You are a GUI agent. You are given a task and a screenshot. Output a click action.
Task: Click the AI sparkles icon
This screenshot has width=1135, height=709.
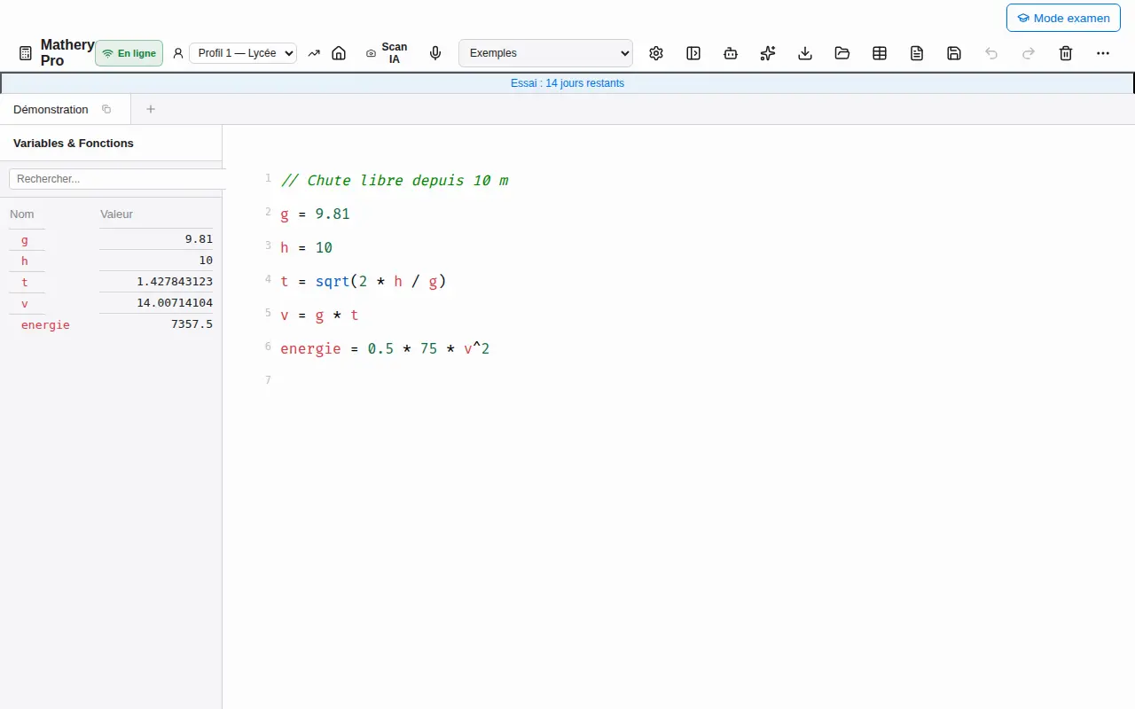(768, 53)
